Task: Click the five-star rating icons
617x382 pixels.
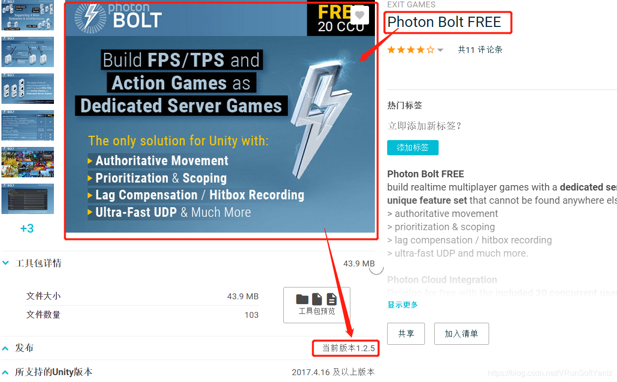Action: (x=411, y=49)
